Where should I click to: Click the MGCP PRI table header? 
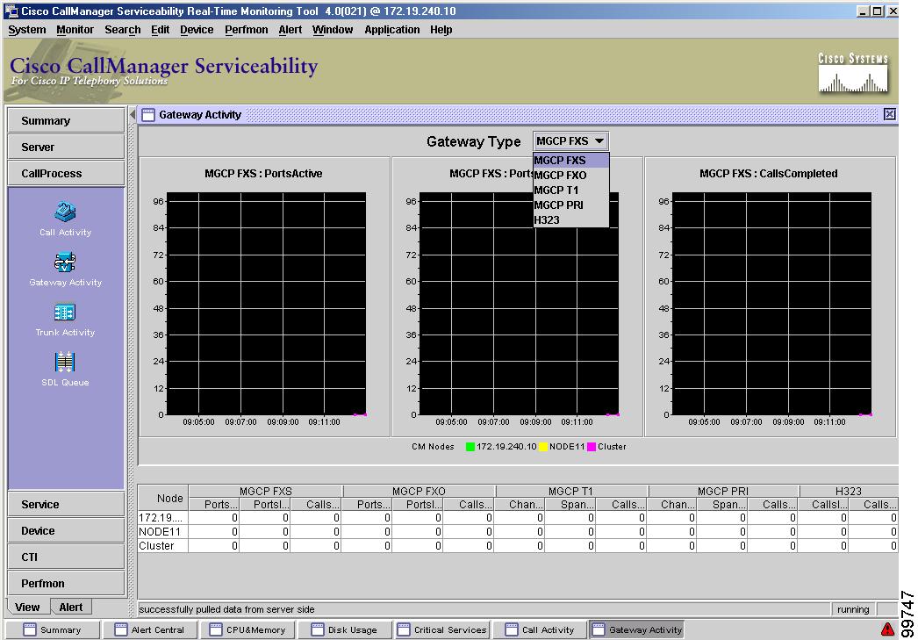(722, 492)
